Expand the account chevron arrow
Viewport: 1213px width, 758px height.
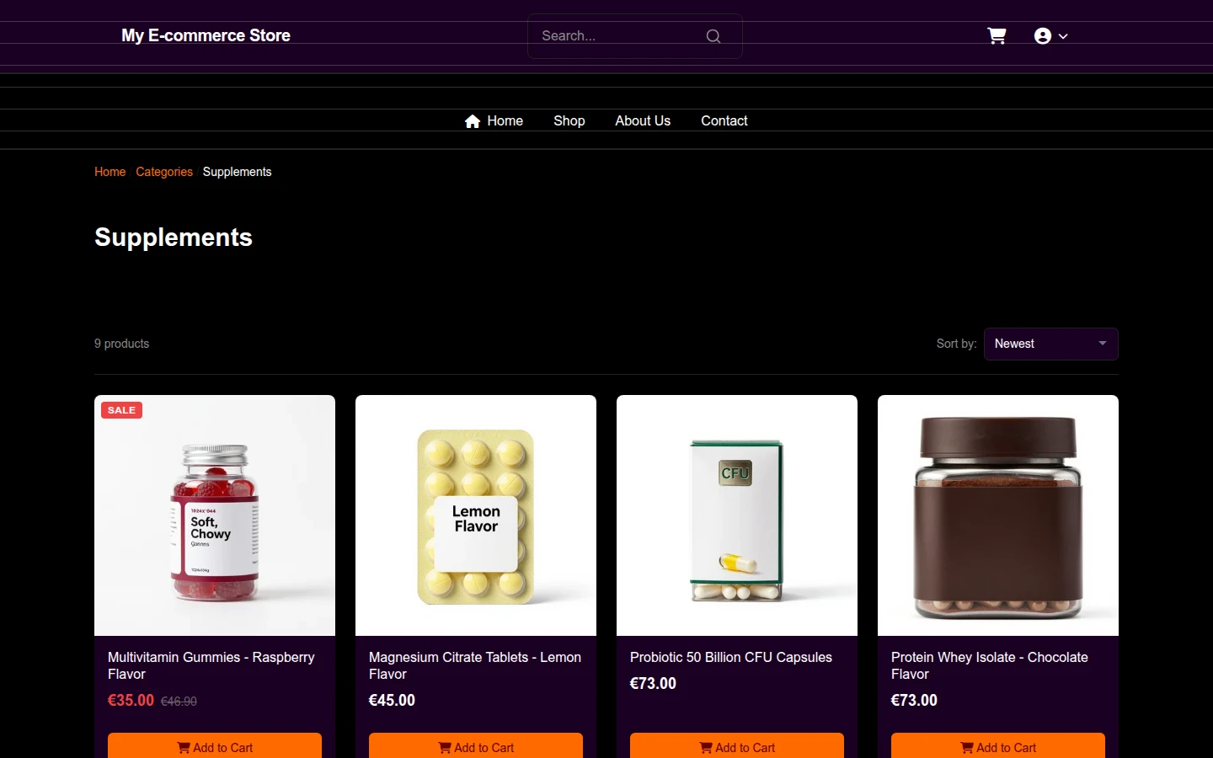pyautogui.click(x=1063, y=36)
